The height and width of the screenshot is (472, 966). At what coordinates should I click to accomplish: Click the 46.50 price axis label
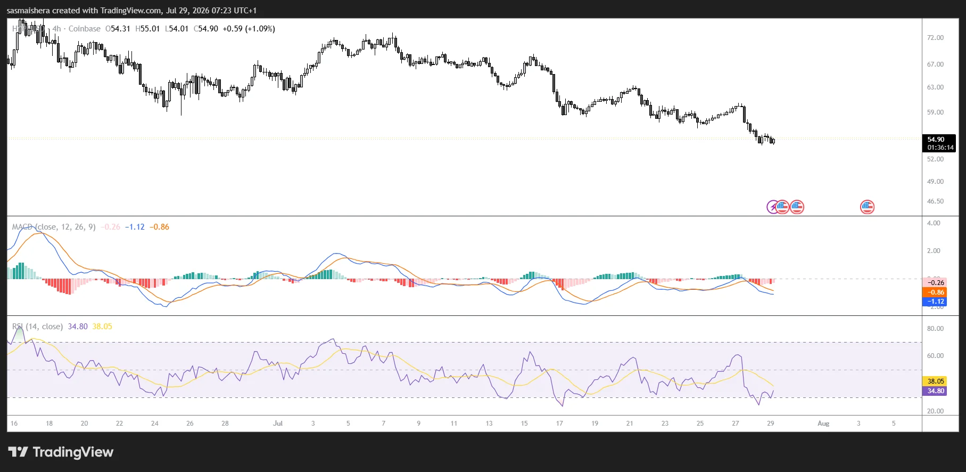[x=935, y=201]
